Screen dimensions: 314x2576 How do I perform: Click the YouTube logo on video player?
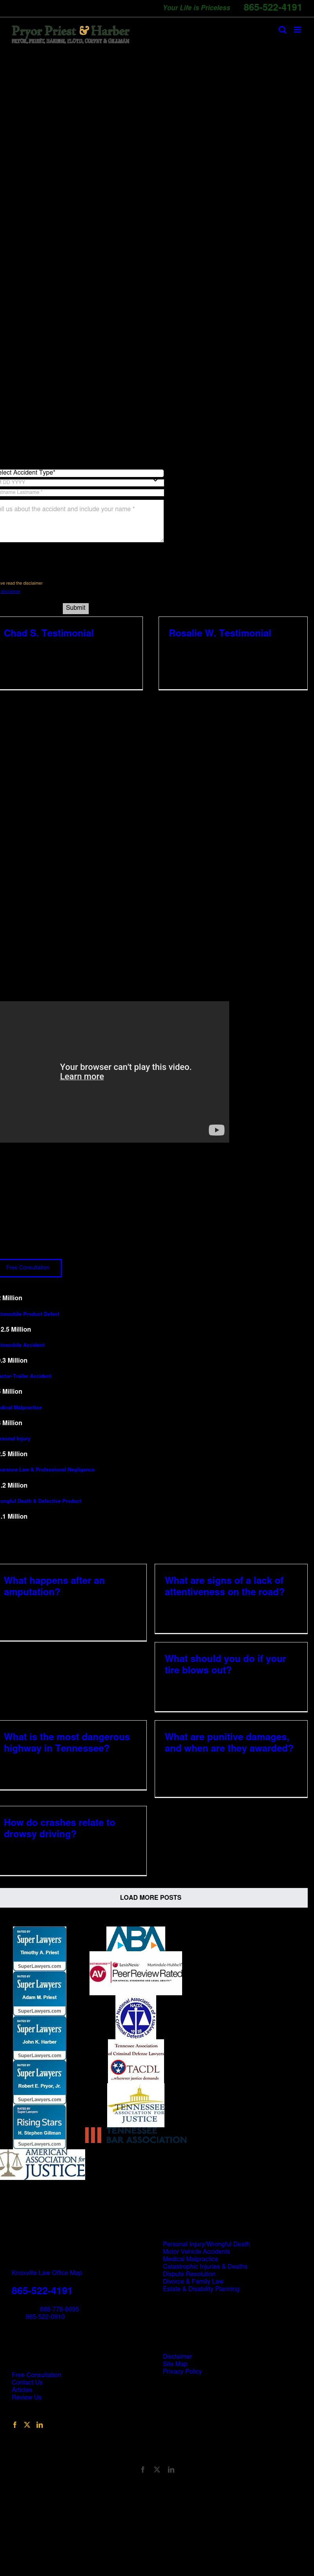(x=216, y=1130)
